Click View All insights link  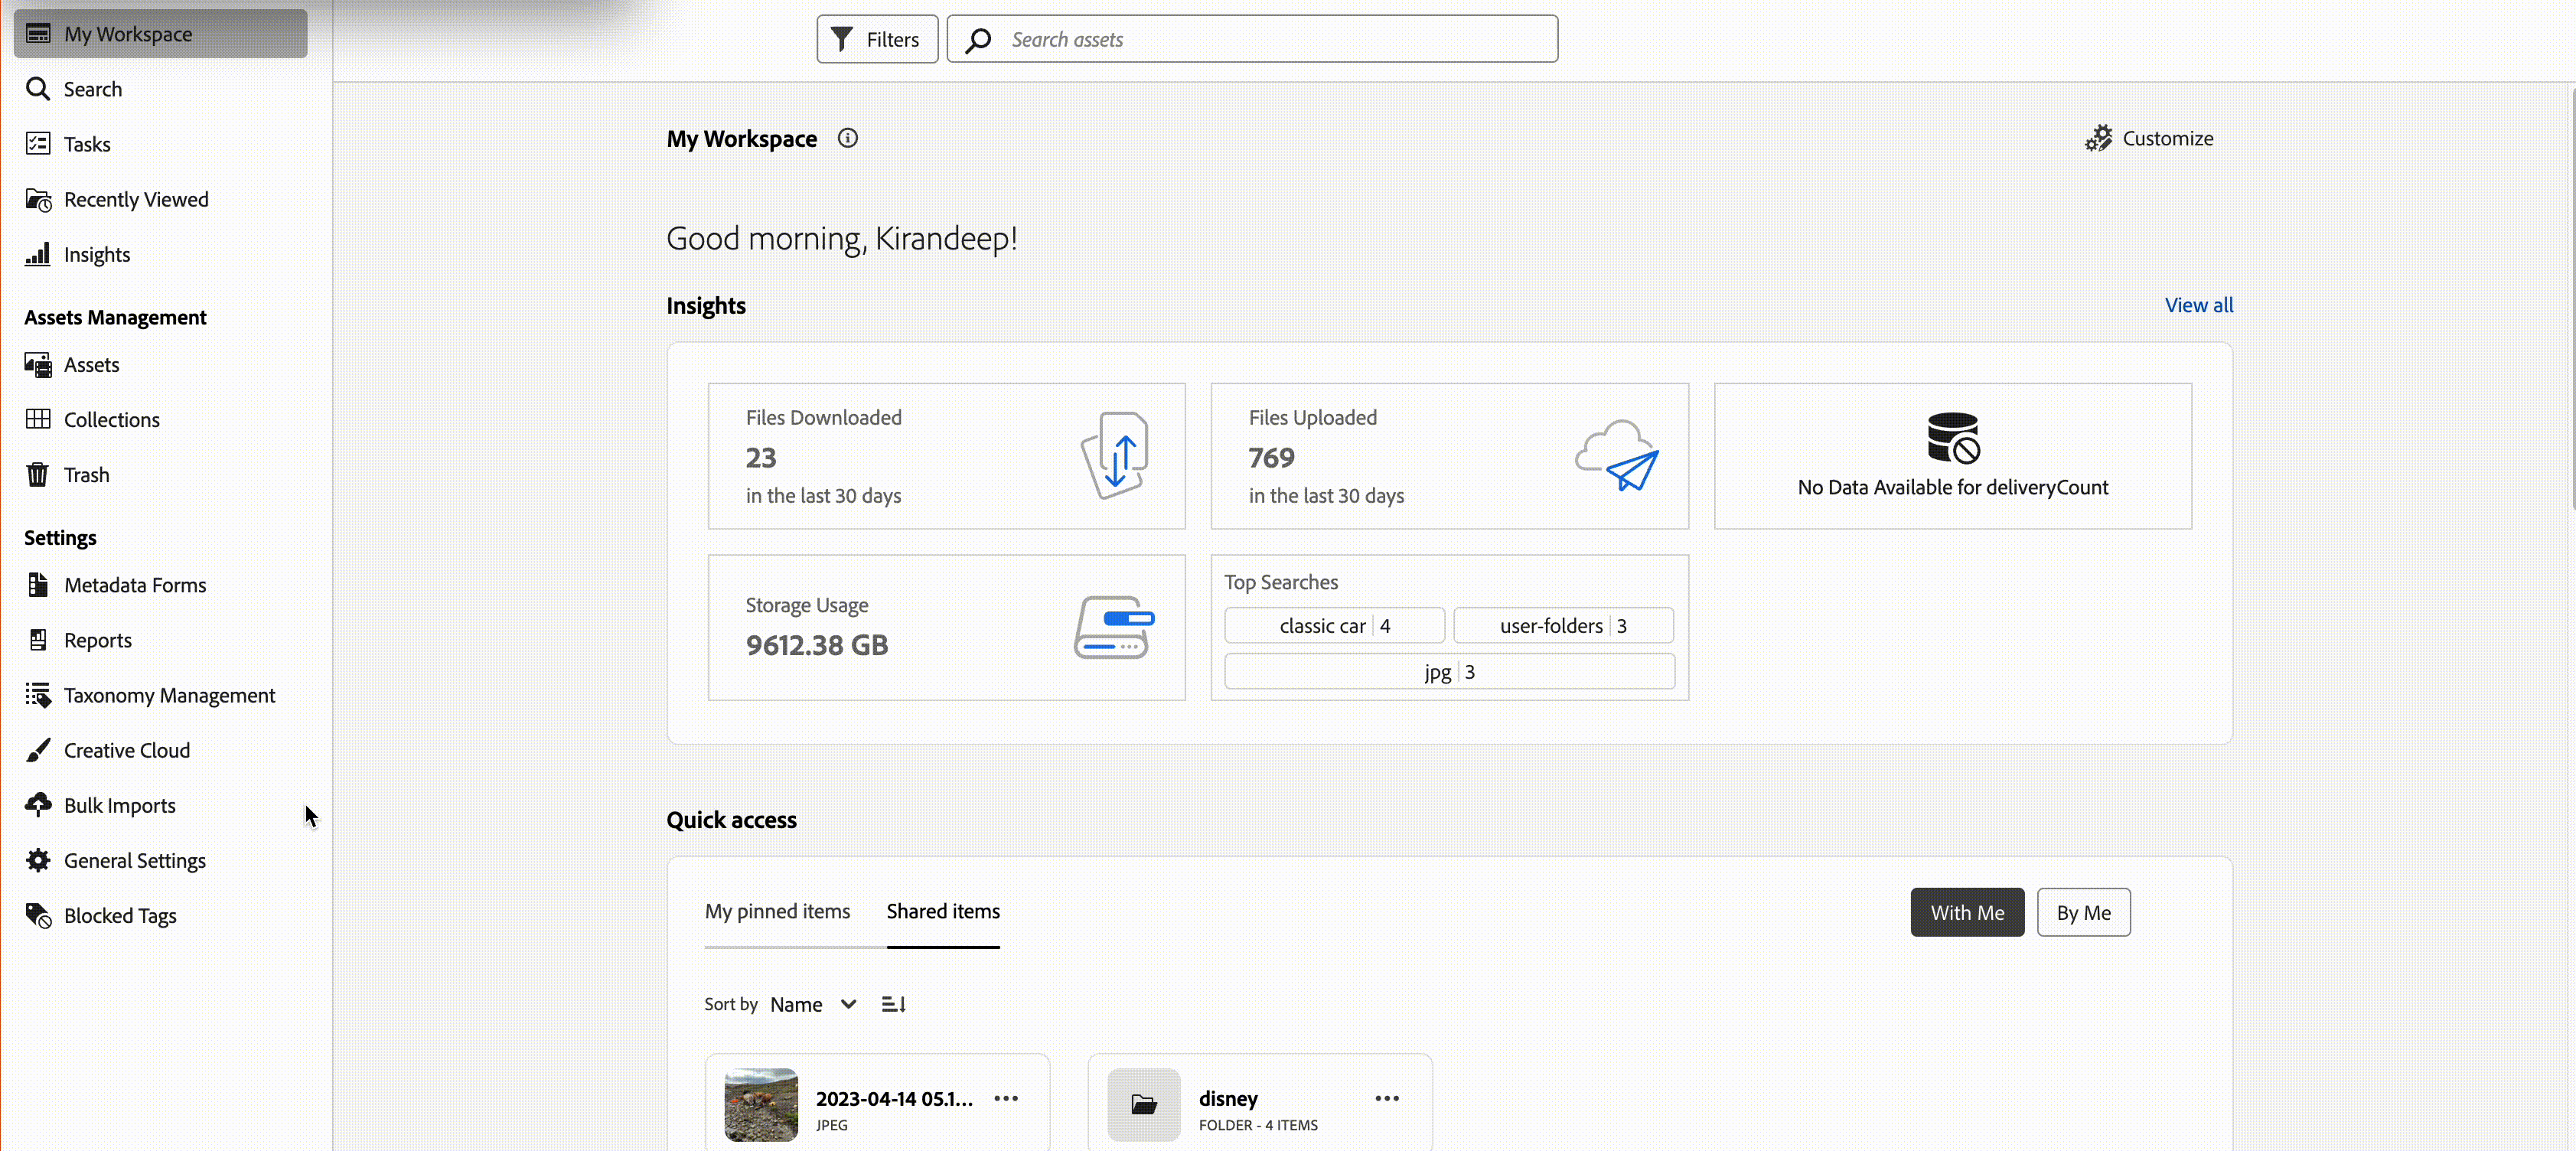(x=2198, y=304)
